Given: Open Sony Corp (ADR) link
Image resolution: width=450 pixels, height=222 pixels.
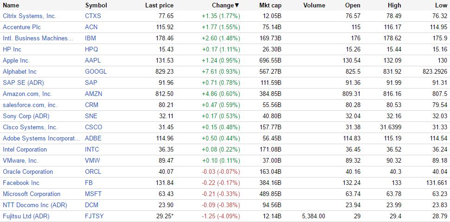Looking at the screenshot, I should coord(26,116).
